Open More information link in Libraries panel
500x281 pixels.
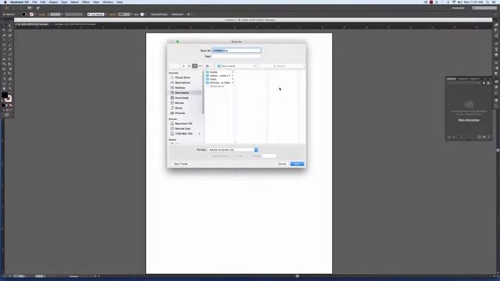tap(469, 120)
